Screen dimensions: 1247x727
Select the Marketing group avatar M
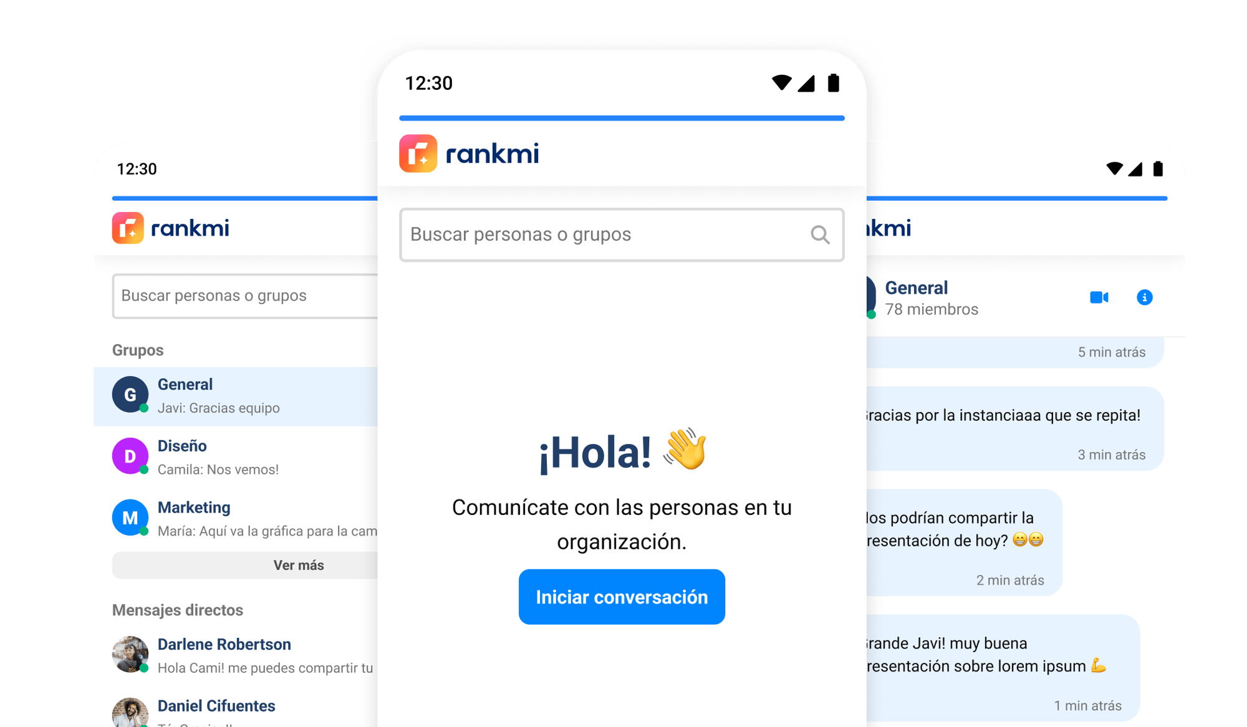[x=130, y=518]
